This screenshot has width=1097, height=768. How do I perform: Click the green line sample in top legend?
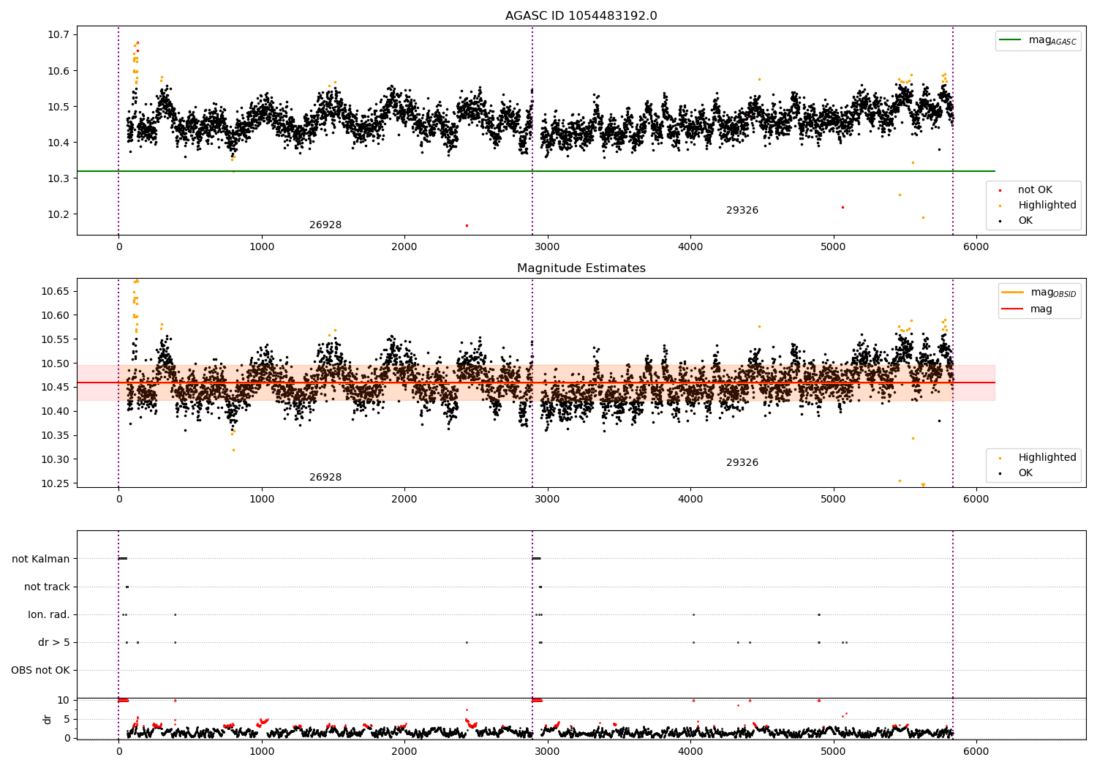(x=1010, y=40)
